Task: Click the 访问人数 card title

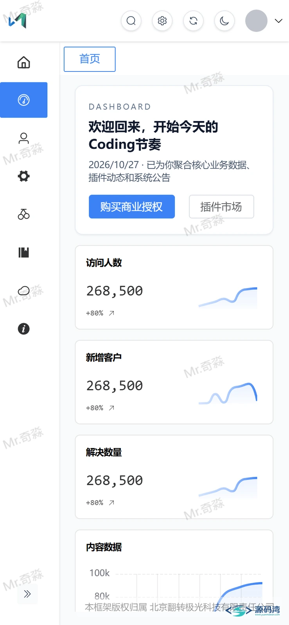Action: tap(104, 263)
